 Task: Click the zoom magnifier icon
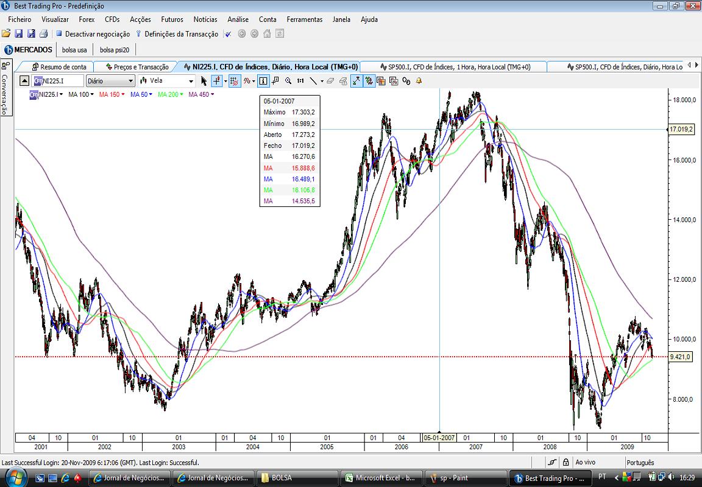[288, 81]
